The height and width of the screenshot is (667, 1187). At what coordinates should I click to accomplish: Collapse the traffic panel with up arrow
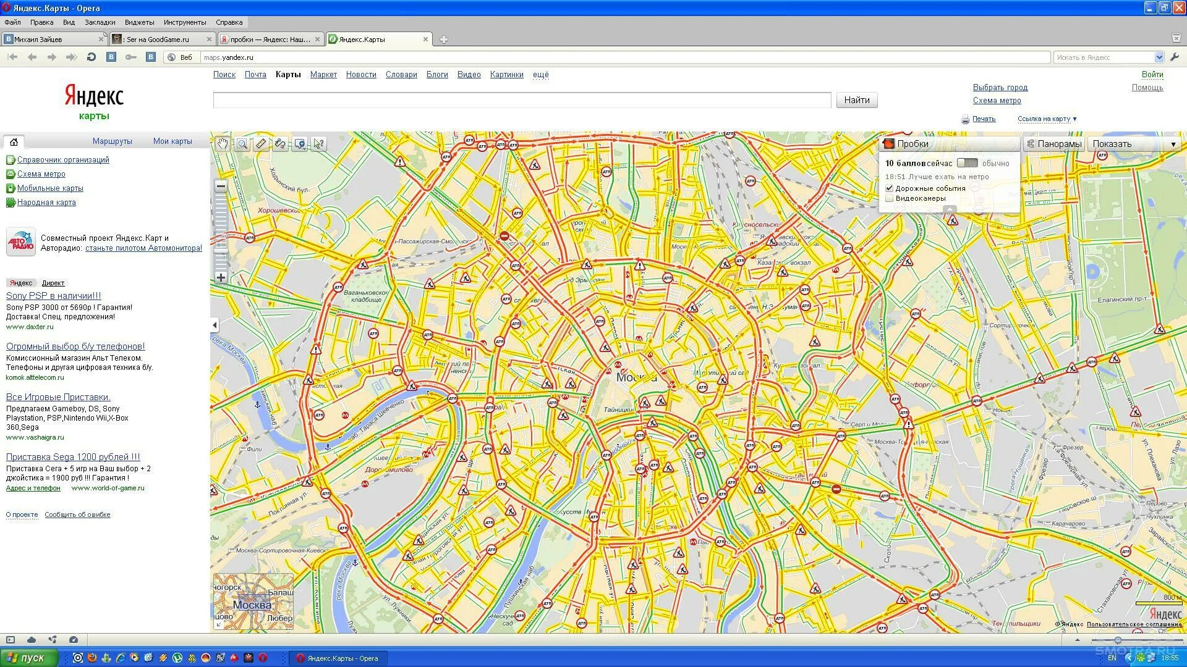coord(950,209)
